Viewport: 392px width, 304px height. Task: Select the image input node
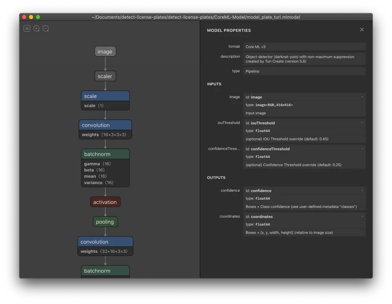coord(105,52)
